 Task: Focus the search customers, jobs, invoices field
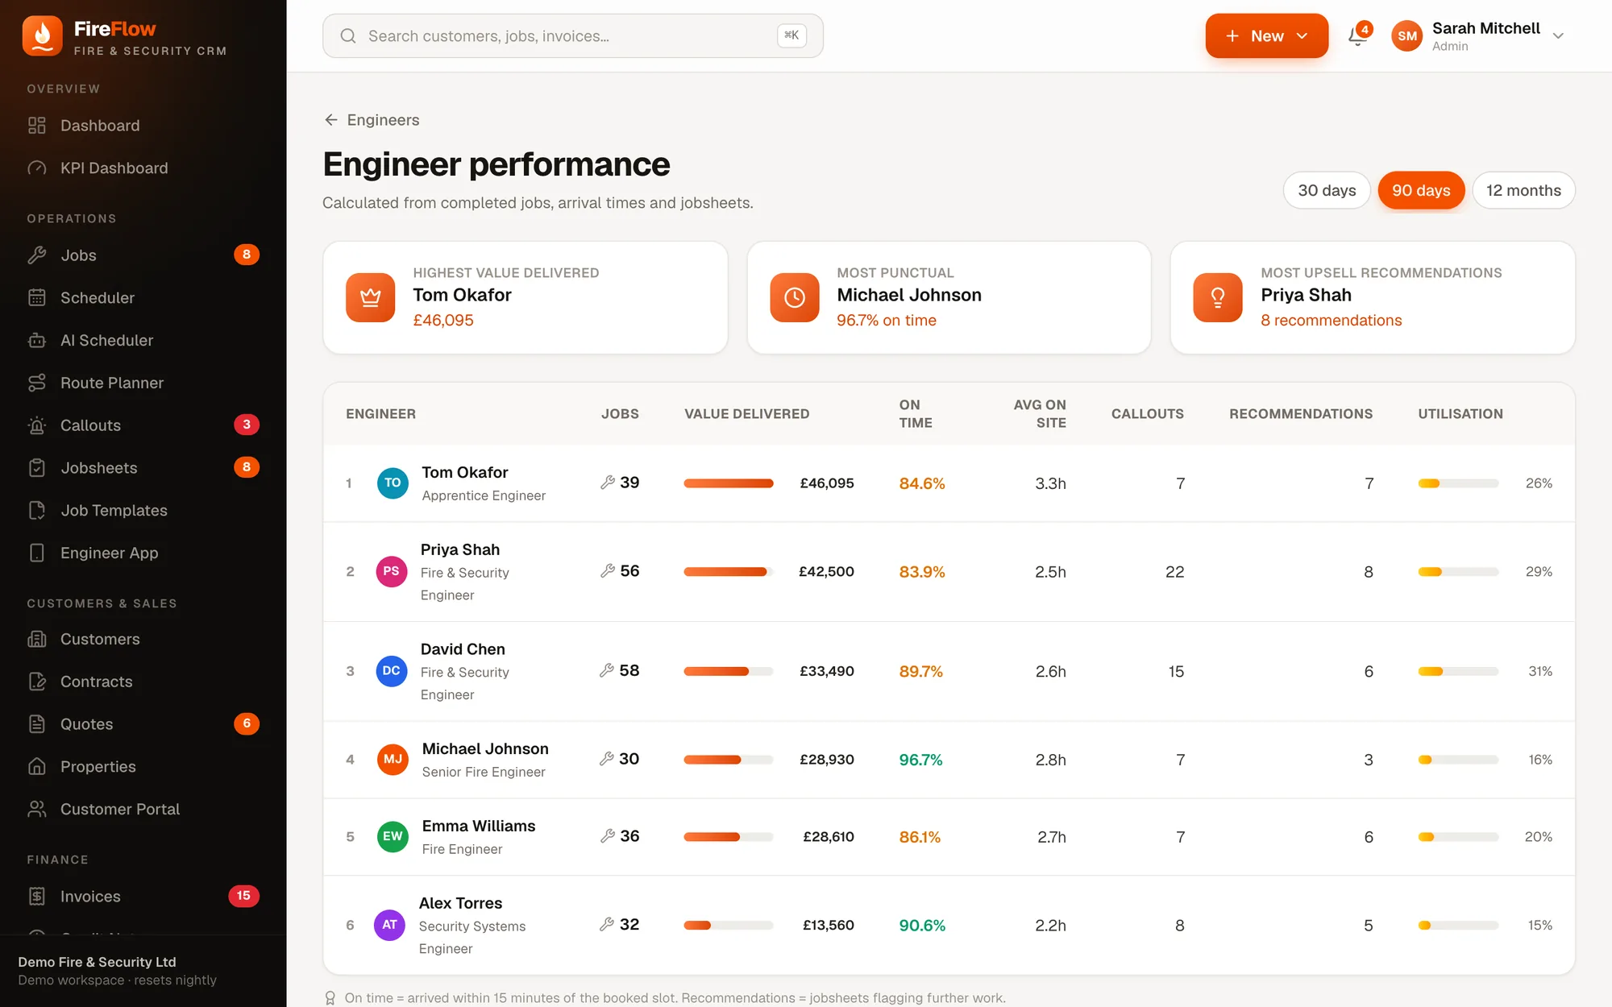[573, 36]
